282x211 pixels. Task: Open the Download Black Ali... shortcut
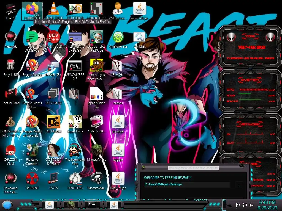(x=11, y=183)
